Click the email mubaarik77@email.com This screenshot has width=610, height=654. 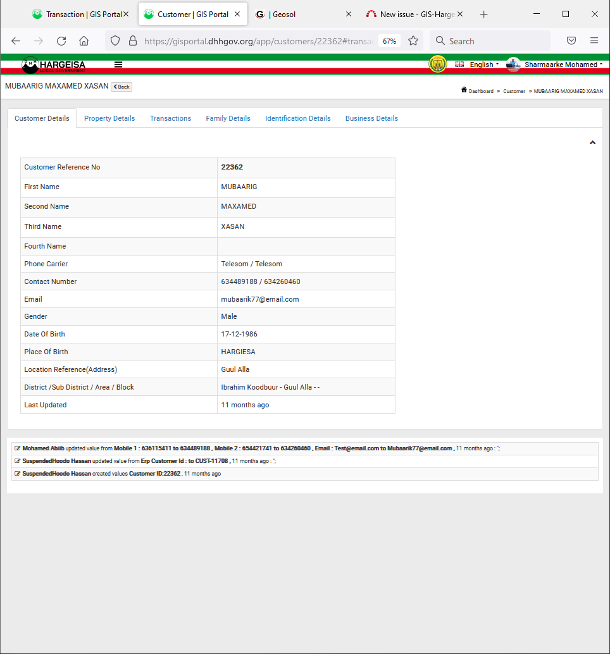(260, 299)
